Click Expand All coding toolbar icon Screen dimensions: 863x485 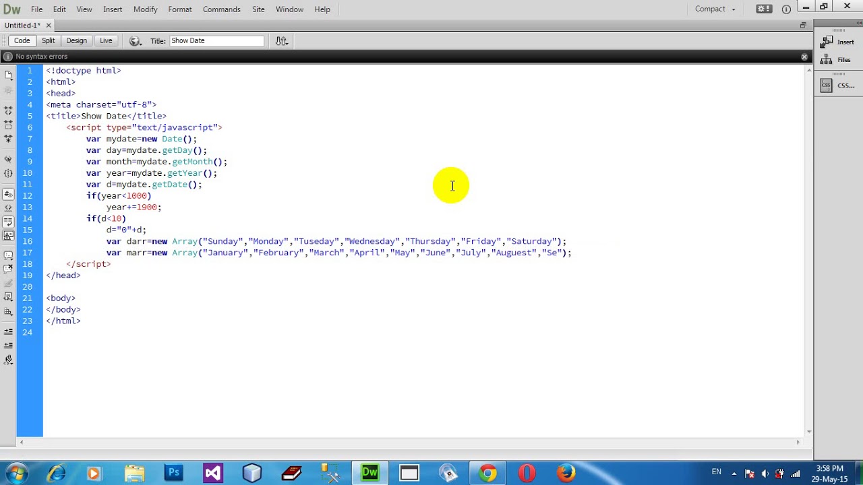click(x=8, y=138)
